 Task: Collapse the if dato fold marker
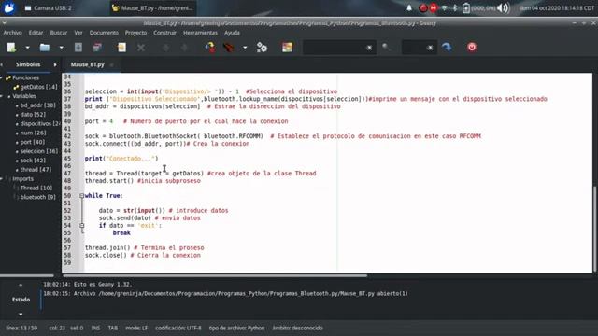[x=81, y=226]
